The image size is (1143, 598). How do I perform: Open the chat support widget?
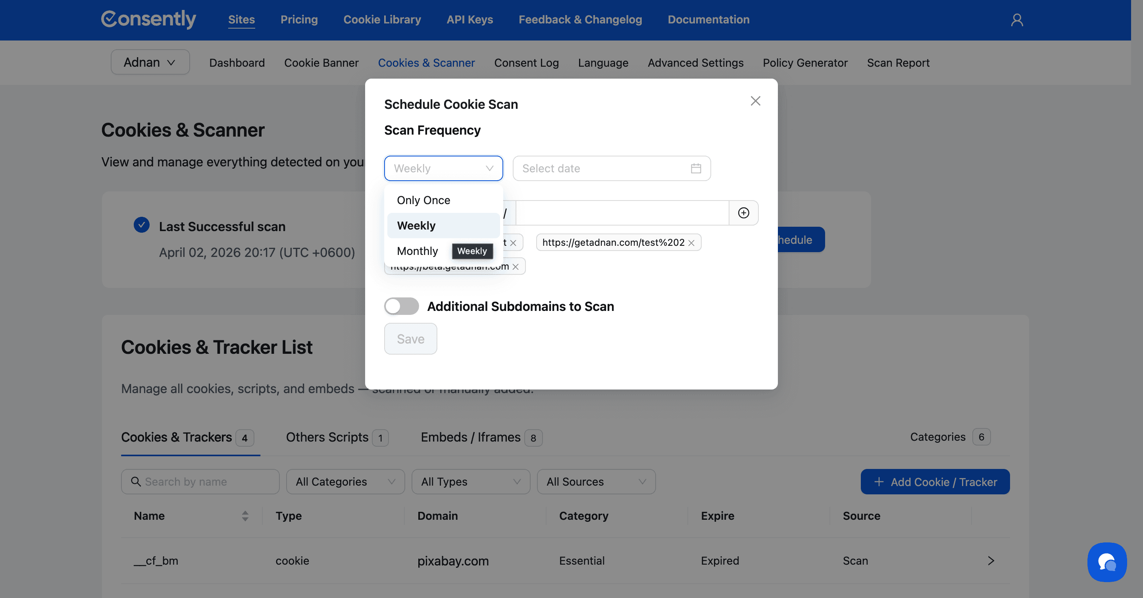tap(1106, 562)
